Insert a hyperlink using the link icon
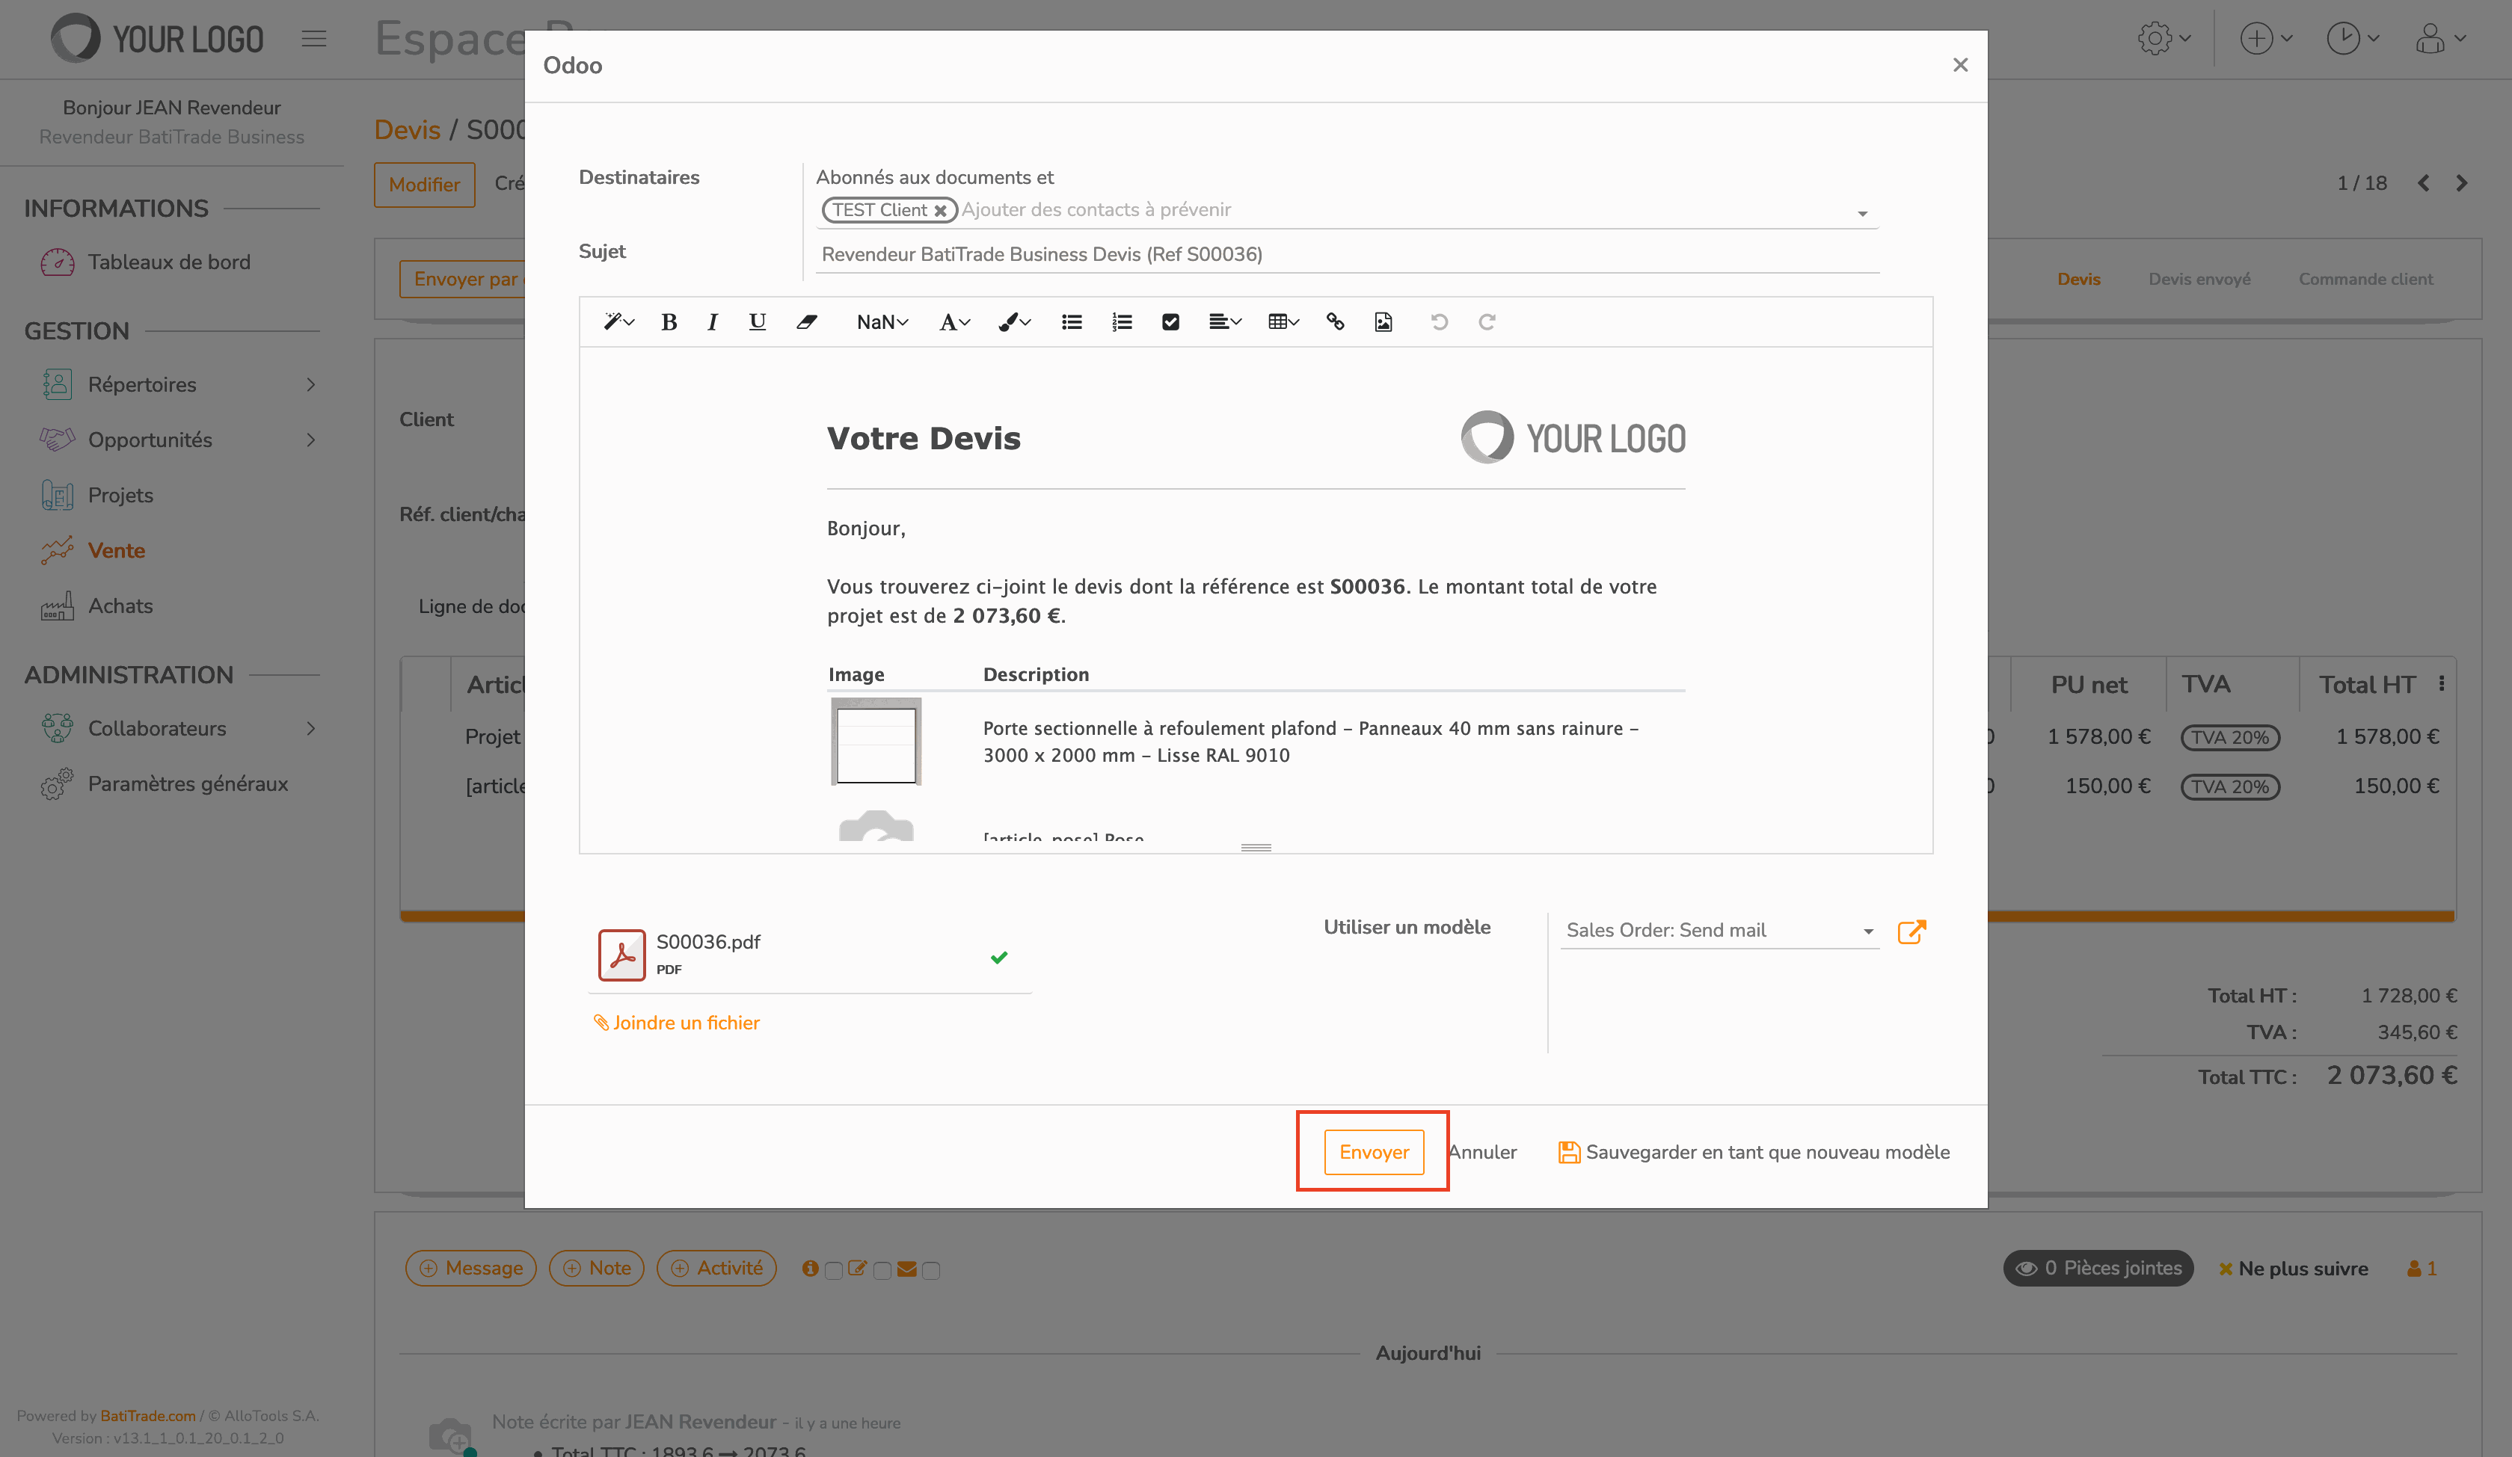This screenshot has width=2512, height=1457. pyautogui.click(x=1335, y=322)
